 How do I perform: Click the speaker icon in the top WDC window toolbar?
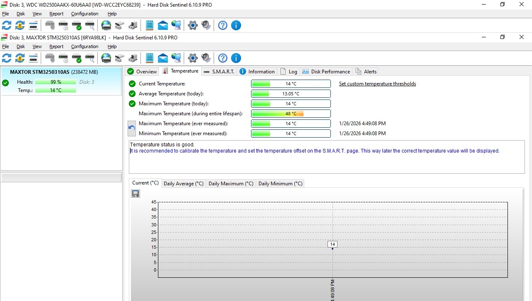click(x=206, y=25)
